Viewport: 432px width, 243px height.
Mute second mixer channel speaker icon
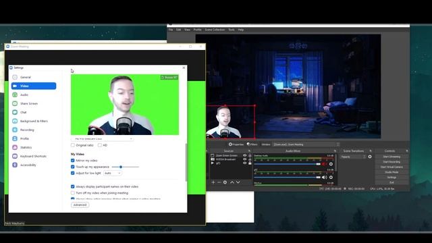tap(324, 178)
